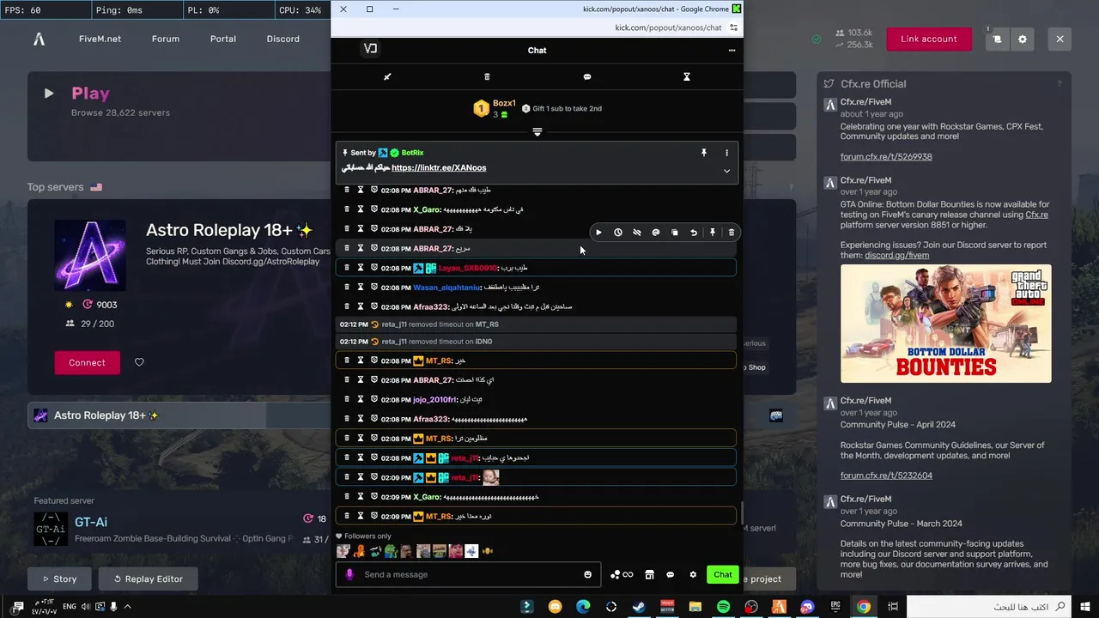Screen dimensions: 1099x618
Task: Click username Layan_SXB0910 in chat
Action: [467, 268]
